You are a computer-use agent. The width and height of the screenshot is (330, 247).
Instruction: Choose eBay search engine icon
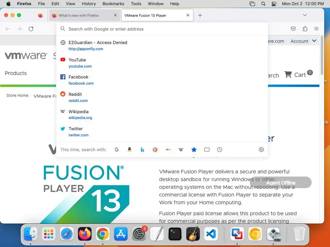[x=168, y=150]
